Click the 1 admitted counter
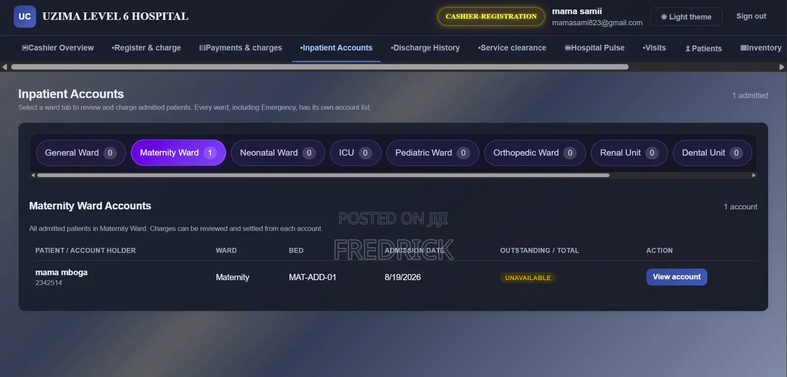This screenshot has height=377, width=787. (750, 95)
